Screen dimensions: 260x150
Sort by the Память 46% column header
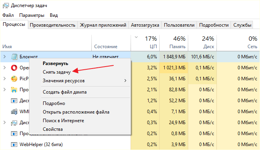pos(174,43)
